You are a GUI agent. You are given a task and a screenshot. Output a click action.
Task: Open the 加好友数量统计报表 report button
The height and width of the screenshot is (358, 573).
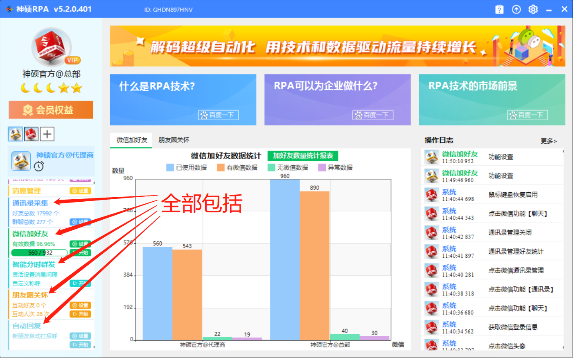[303, 155]
